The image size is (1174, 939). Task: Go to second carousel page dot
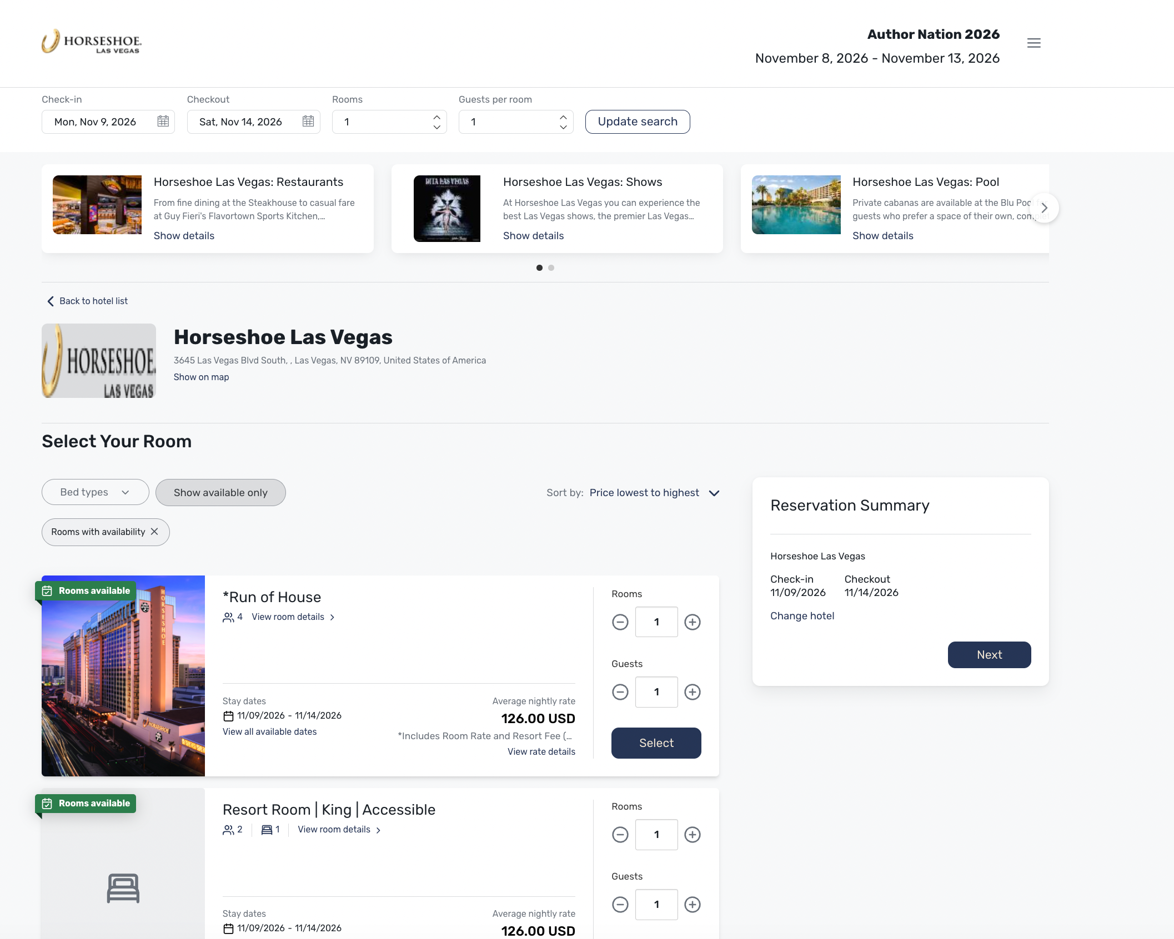pyautogui.click(x=551, y=268)
